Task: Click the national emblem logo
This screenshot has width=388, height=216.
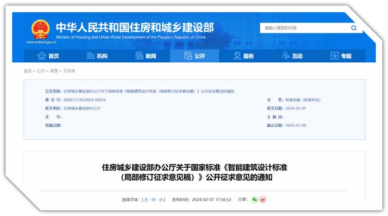Action: pyautogui.click(x=41, y=29)
